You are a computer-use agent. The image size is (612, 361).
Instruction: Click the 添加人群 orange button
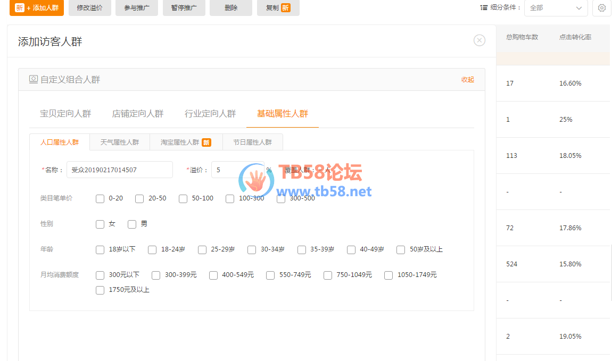[x=37, y=8]
